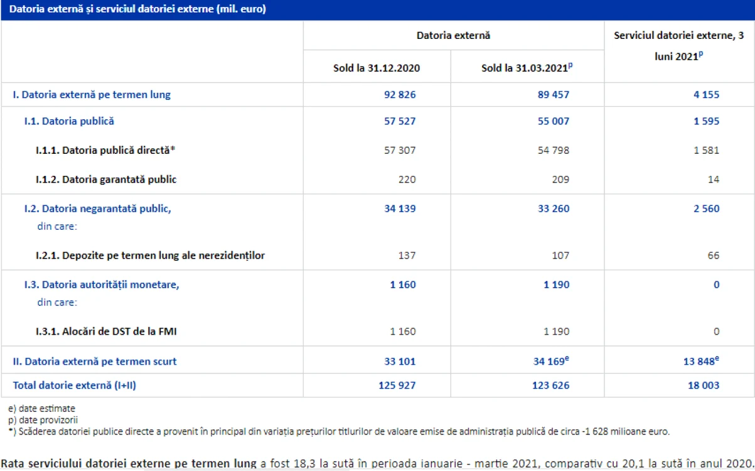Click the value 54 798
Image resolution: width=755 pixels, height=471 pixels.
point(554,150)
